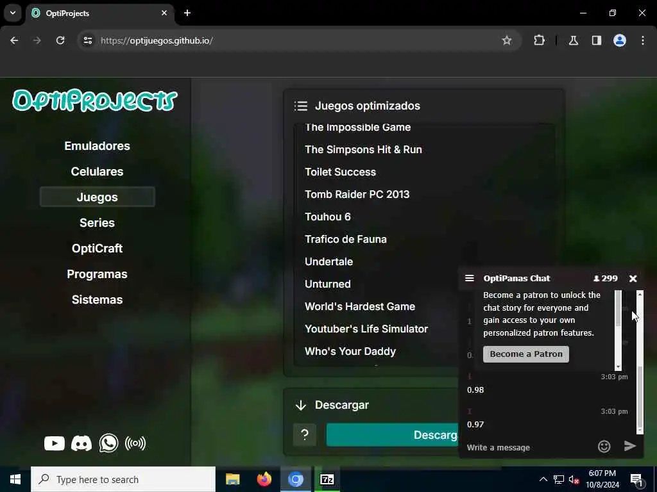Open the browser Extensions puzzle icon
The image size is (657, 492).
click(539, 40)
